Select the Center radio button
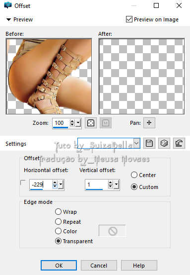 pyautogui.click(x=134, y=175)
